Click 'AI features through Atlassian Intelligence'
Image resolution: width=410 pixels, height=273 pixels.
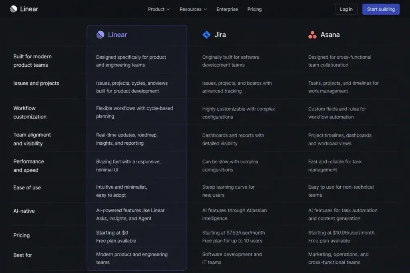pos(234,215)
